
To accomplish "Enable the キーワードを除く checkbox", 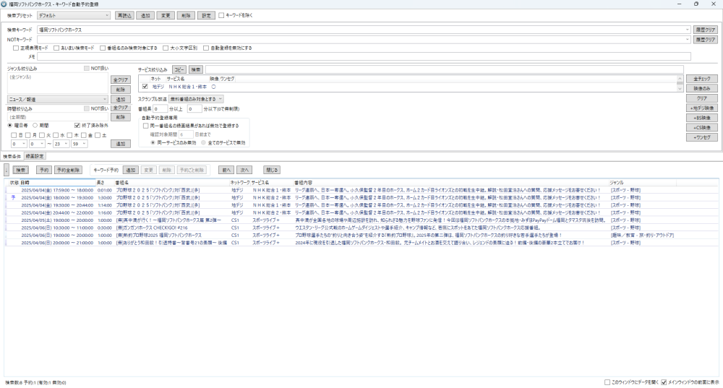I will [x=221, y=15].
